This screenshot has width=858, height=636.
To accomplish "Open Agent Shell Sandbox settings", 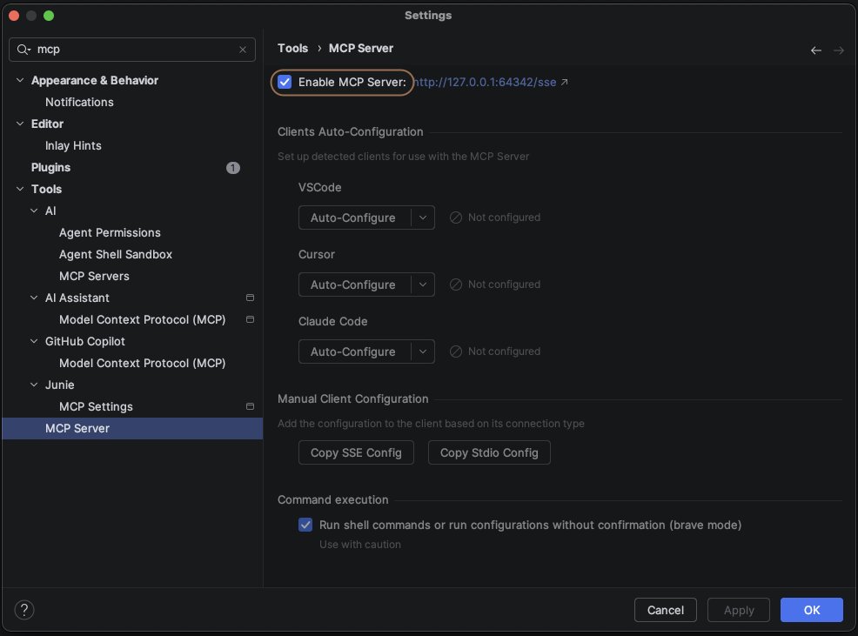I will point(116,255).
